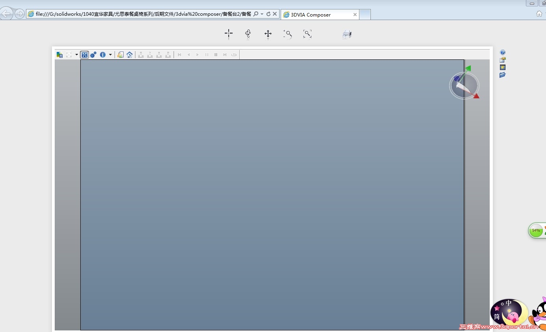Click the address bar search magnifier

pos(256,14)
